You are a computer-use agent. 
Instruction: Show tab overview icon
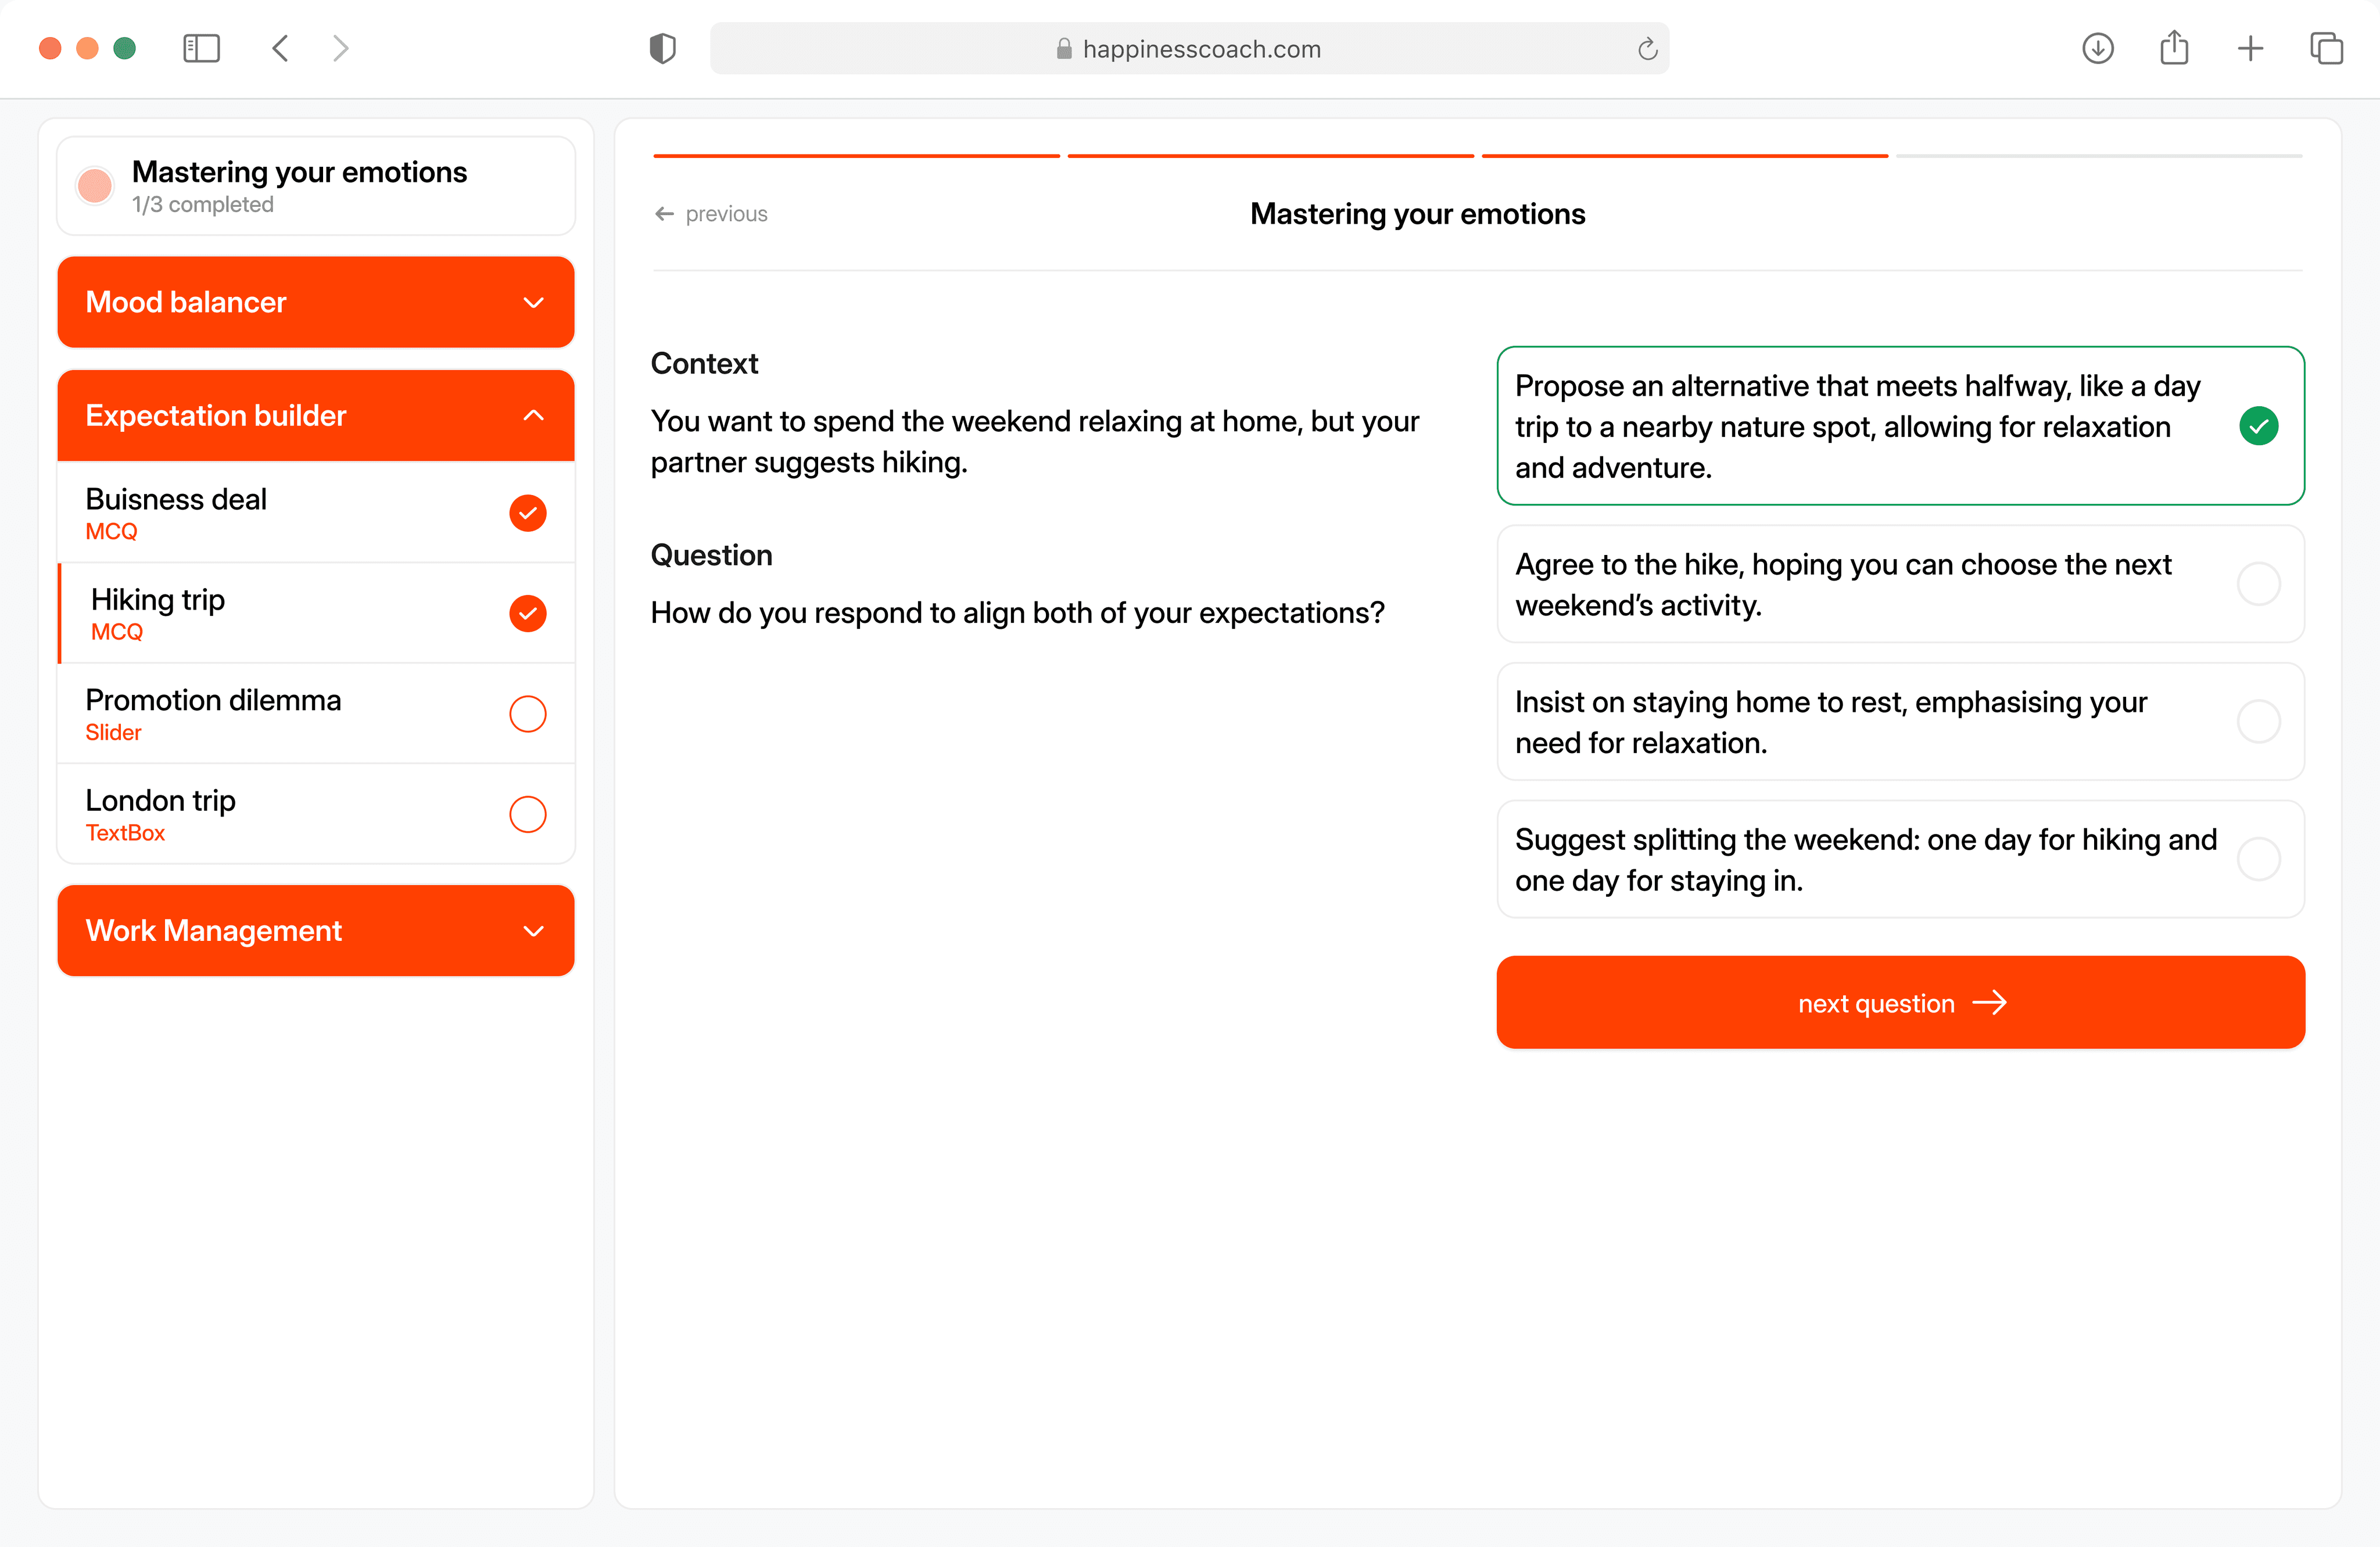pos(2326,48)
